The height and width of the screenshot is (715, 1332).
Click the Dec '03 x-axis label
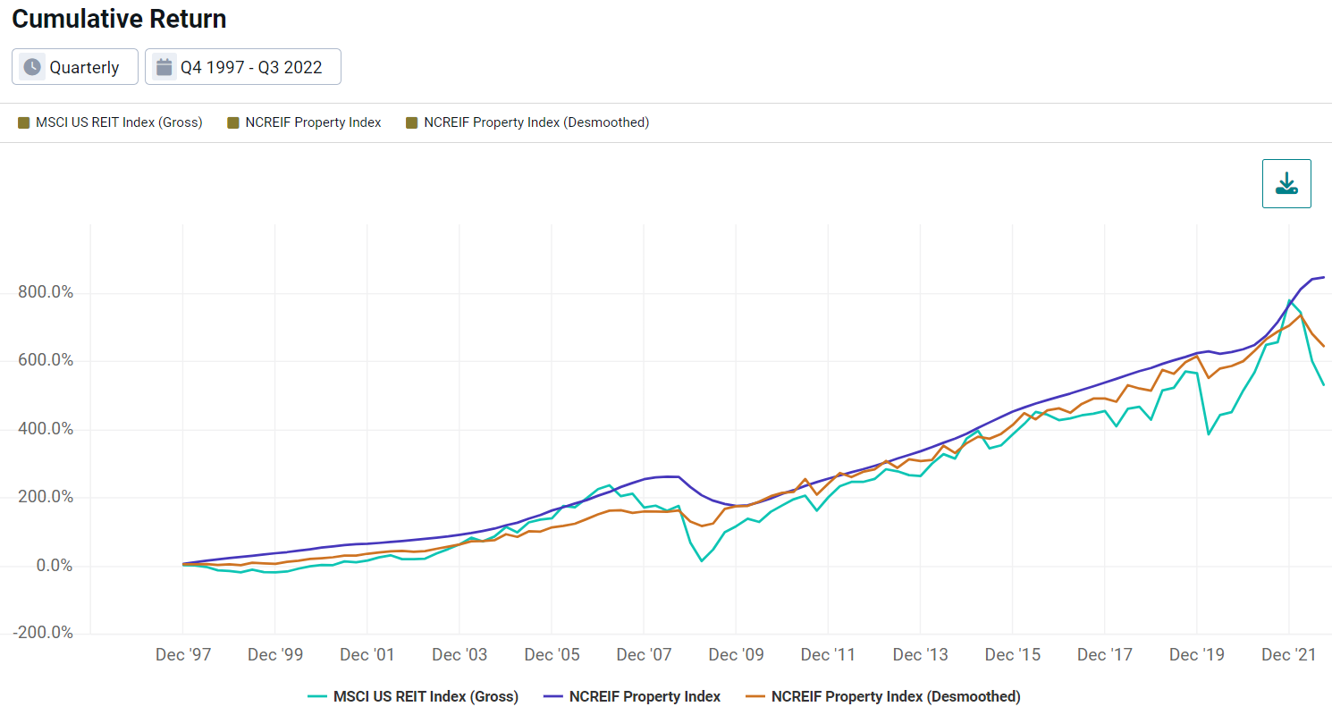coord(459,655)
